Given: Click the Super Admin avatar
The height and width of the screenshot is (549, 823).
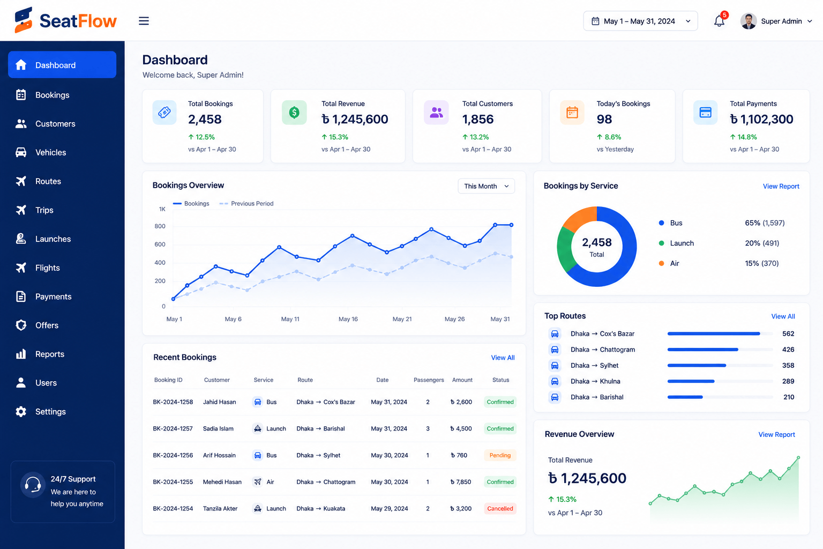Looking at the screenshot, I should coord(749,21).
